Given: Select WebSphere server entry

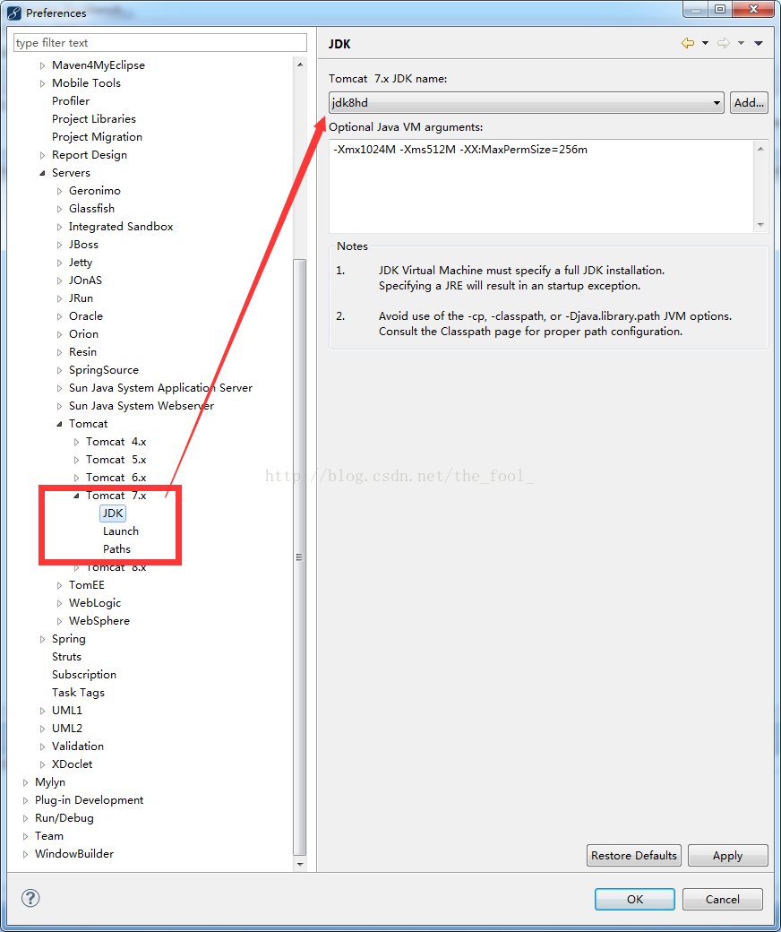Looking at the screenshot, I should pos(99,620).
